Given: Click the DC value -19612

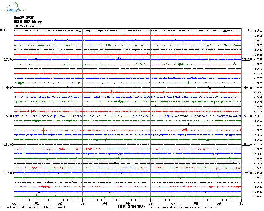Looking at the screenshot, I should (258, 163).
